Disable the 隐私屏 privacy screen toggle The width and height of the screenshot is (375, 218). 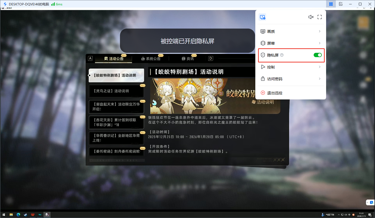pyautogui.click(x=317, y=55)
